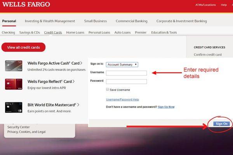Tick the Save Username checkbox
The height and width of the screenshot is (155, 233).
coord(108,89)
